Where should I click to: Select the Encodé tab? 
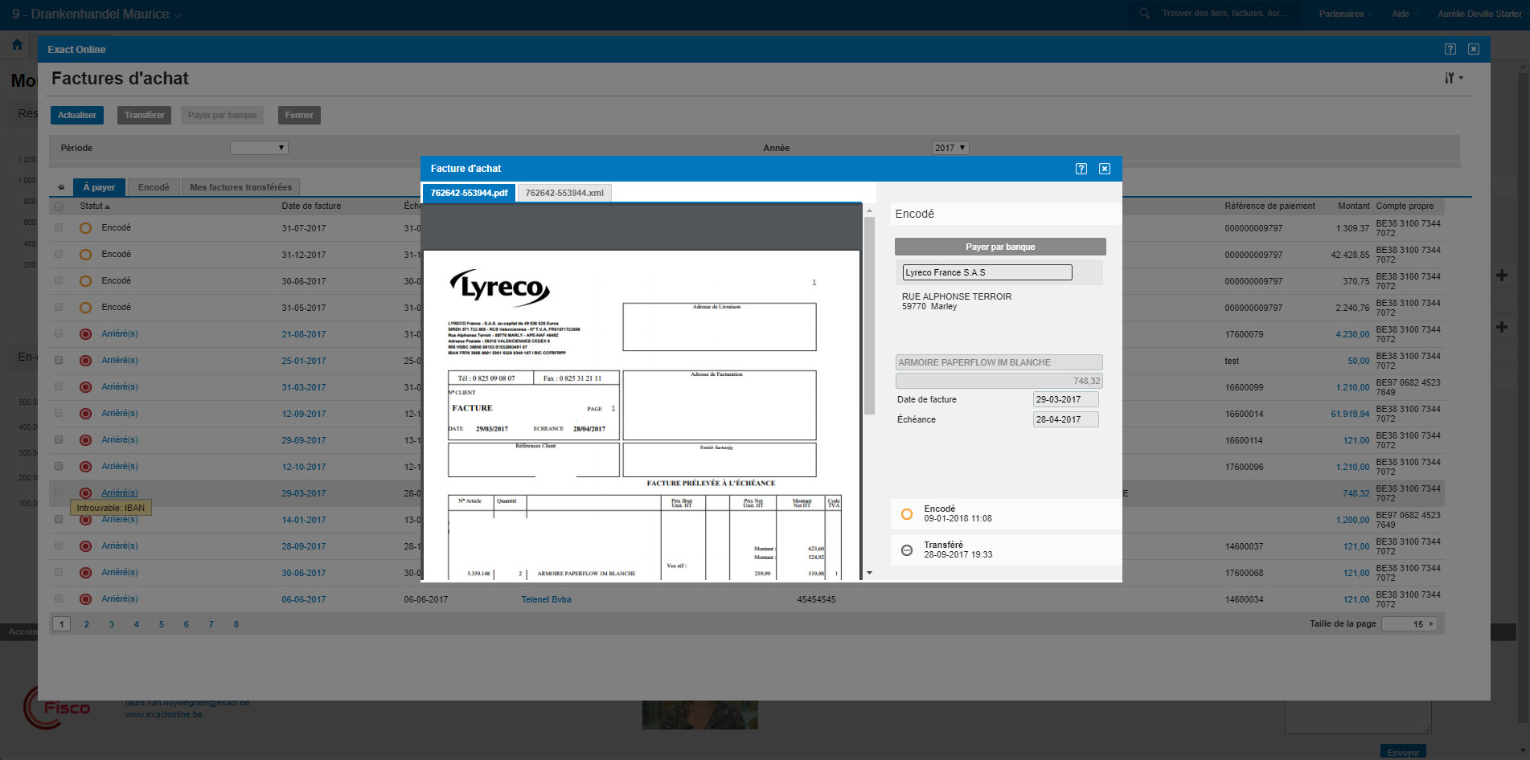[154, 187]
